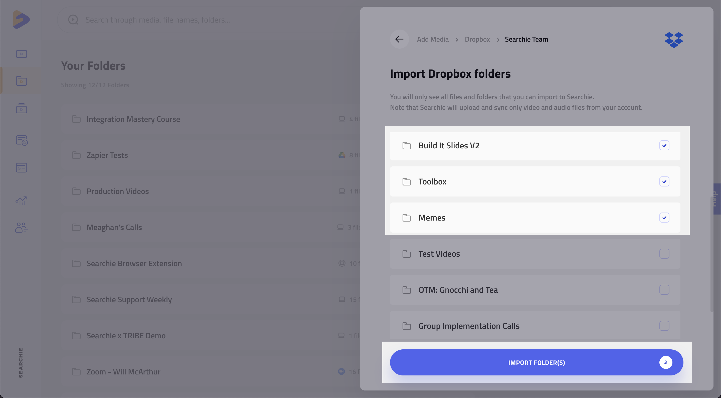Go to Dropbox breadcrumb
721x398 pixels.
coord(477,39)
